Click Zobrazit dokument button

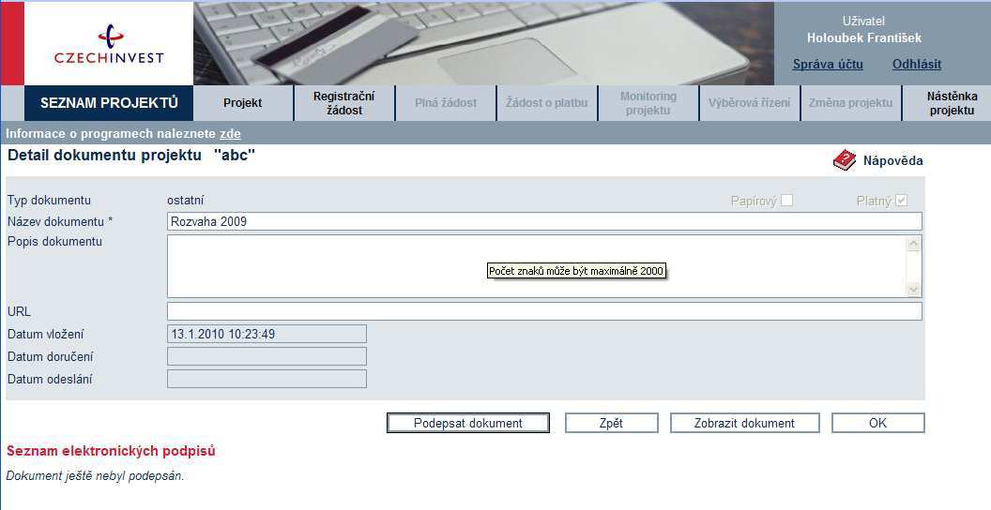tap(744, 423)
